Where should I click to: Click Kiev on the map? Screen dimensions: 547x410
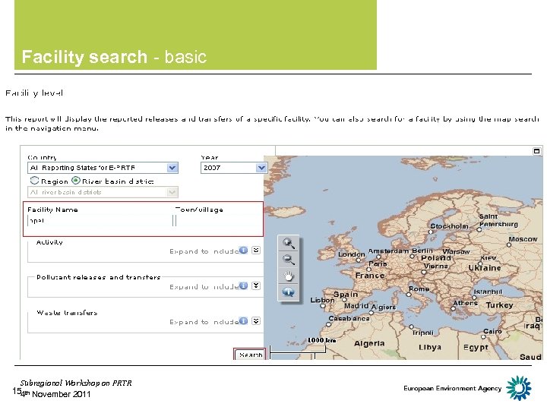pyautogui.click(x=488, y=258)
